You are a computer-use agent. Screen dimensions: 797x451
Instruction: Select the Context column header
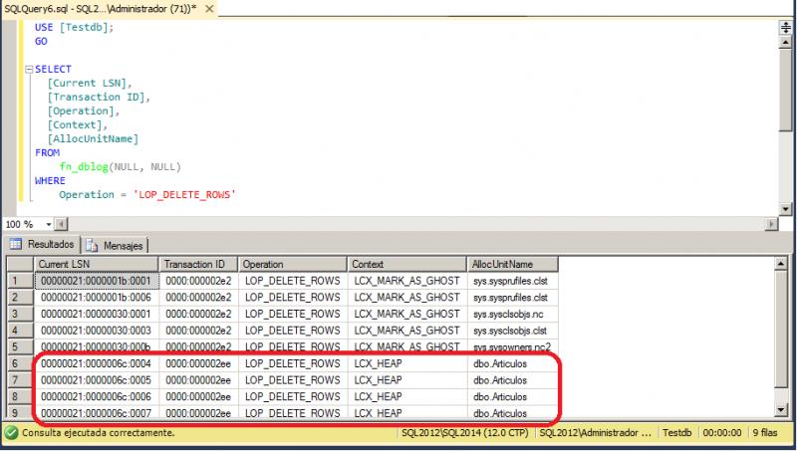(x=407, y=264)
